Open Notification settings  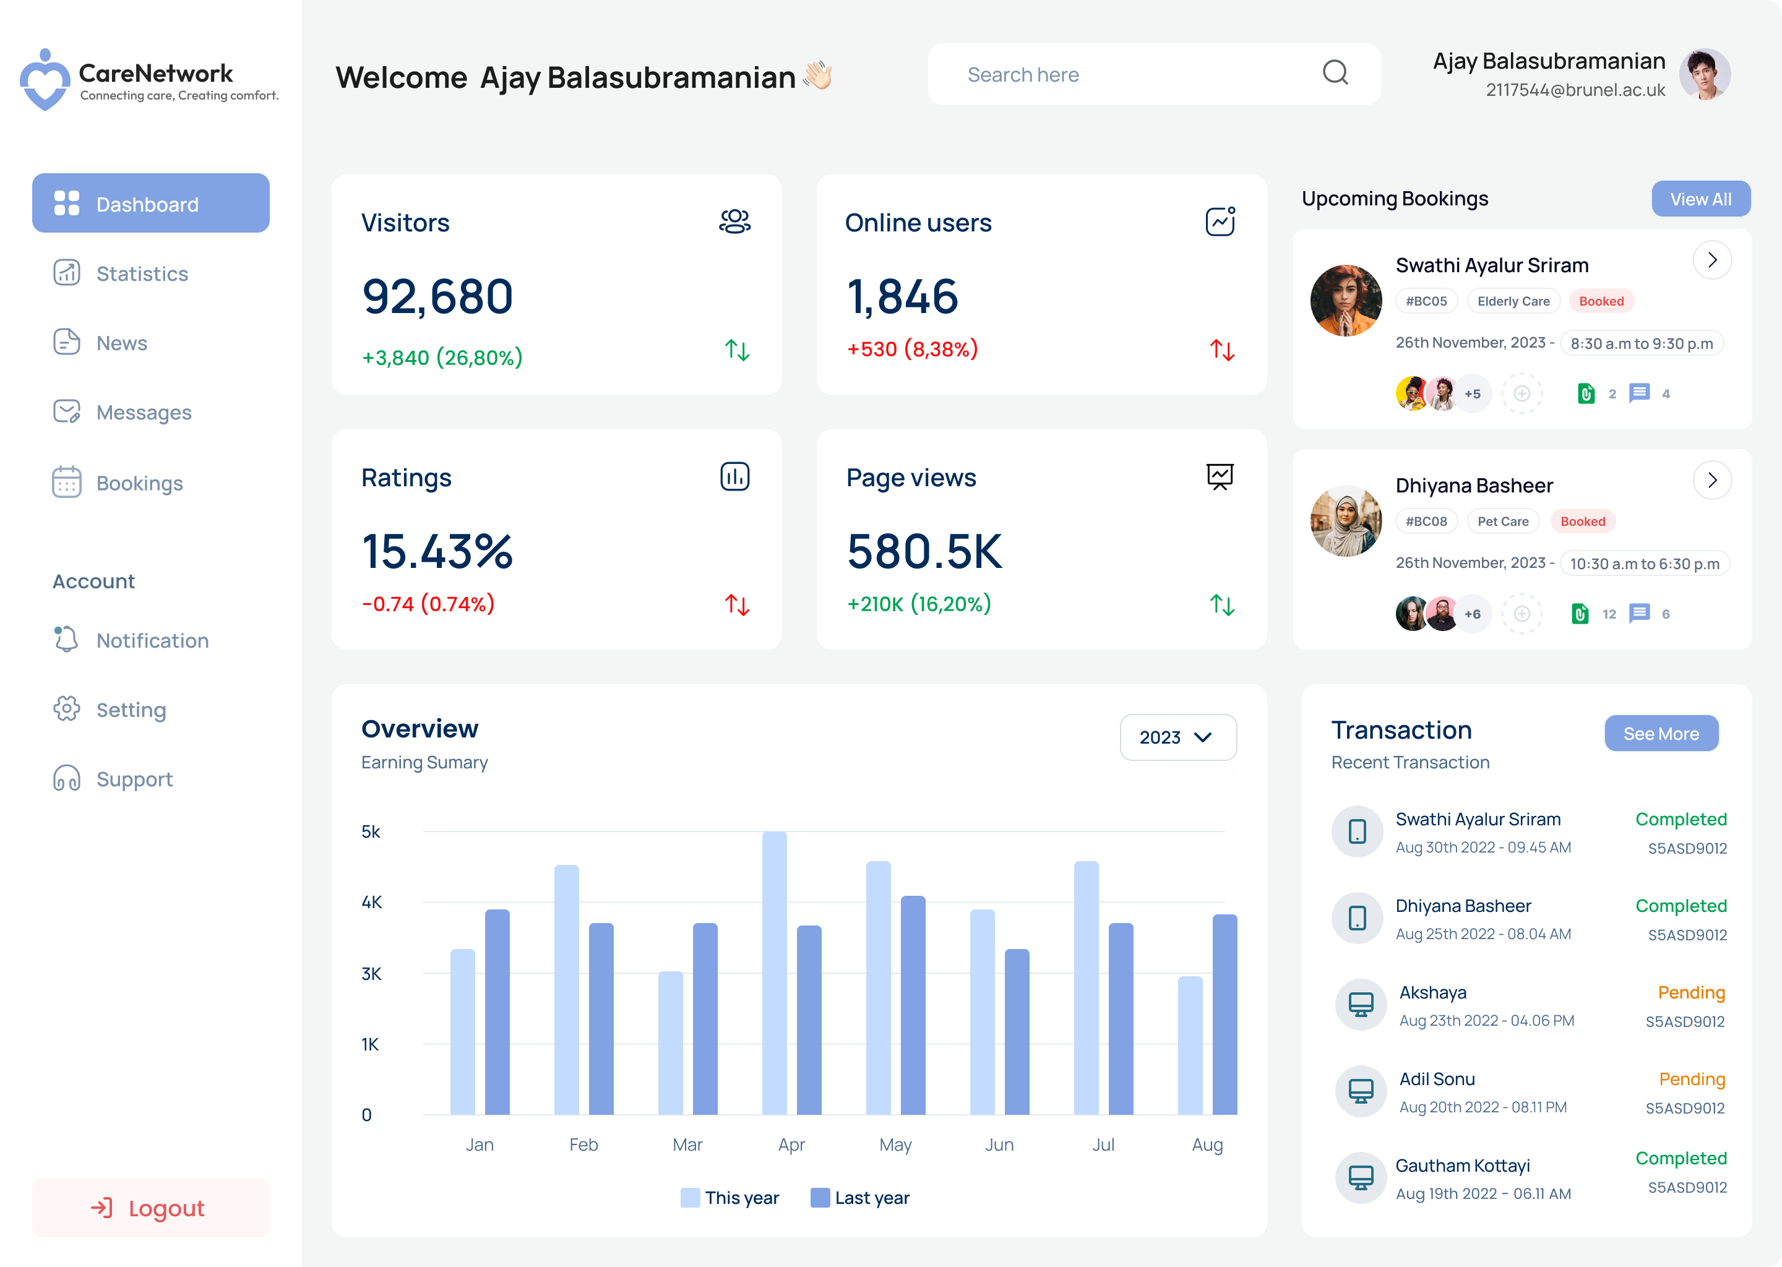coord(131,640)
